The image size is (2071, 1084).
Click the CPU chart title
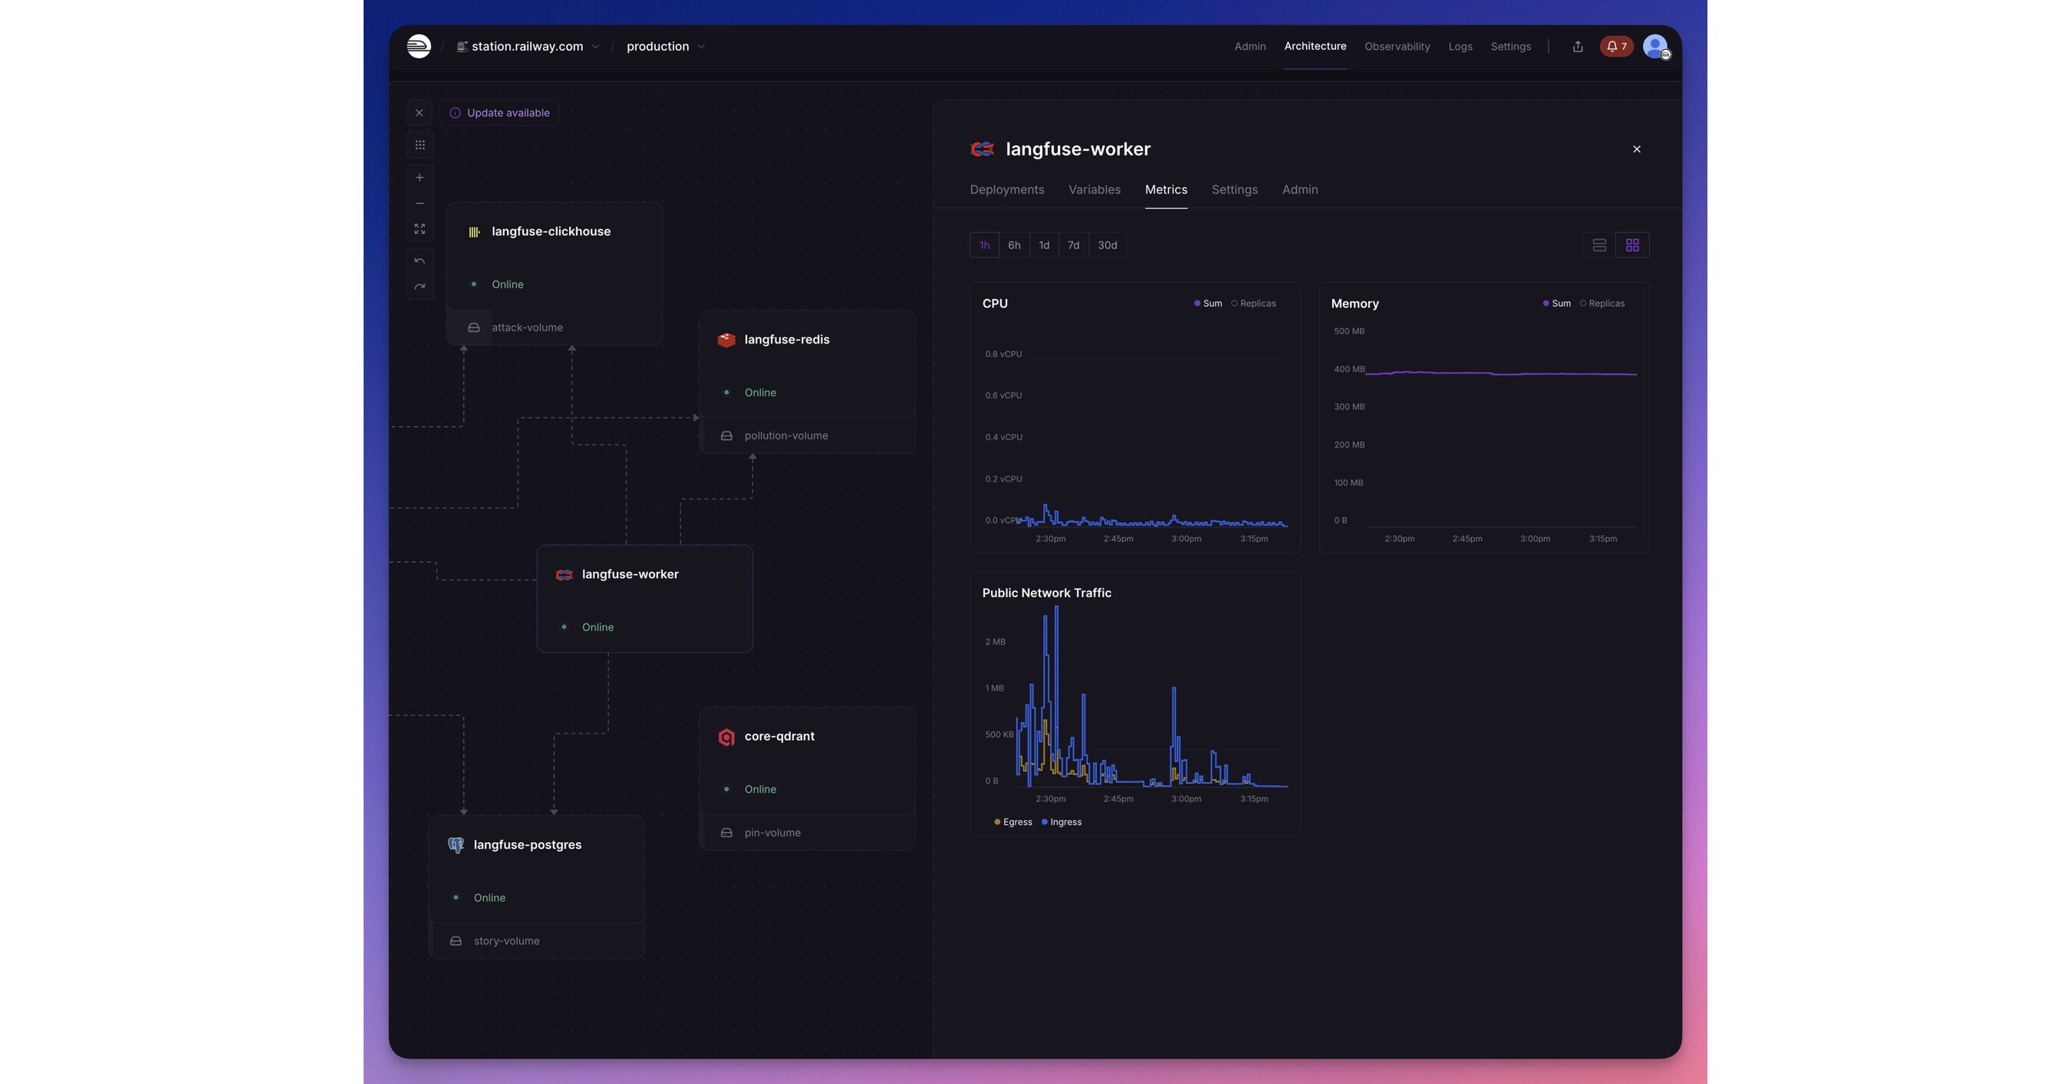coord(995,304)
